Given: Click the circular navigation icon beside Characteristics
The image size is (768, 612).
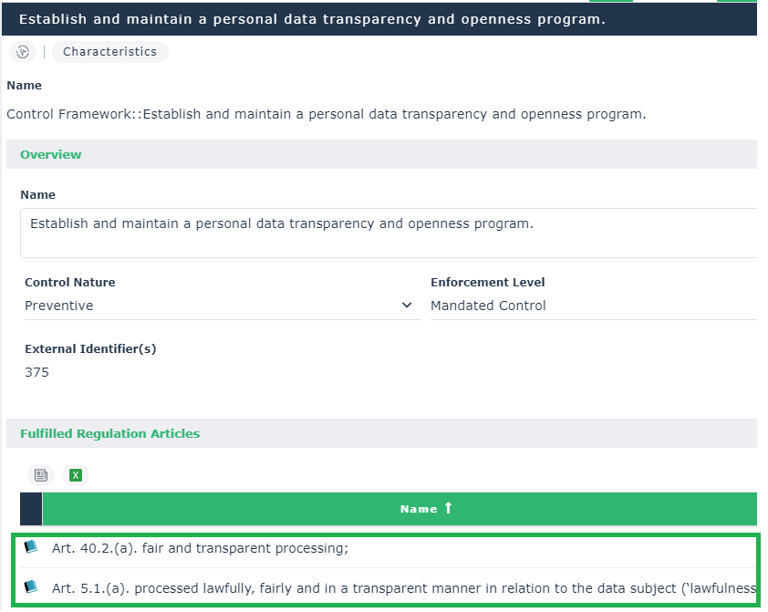Looking at the screenshot, I should (x=23, y=52).
